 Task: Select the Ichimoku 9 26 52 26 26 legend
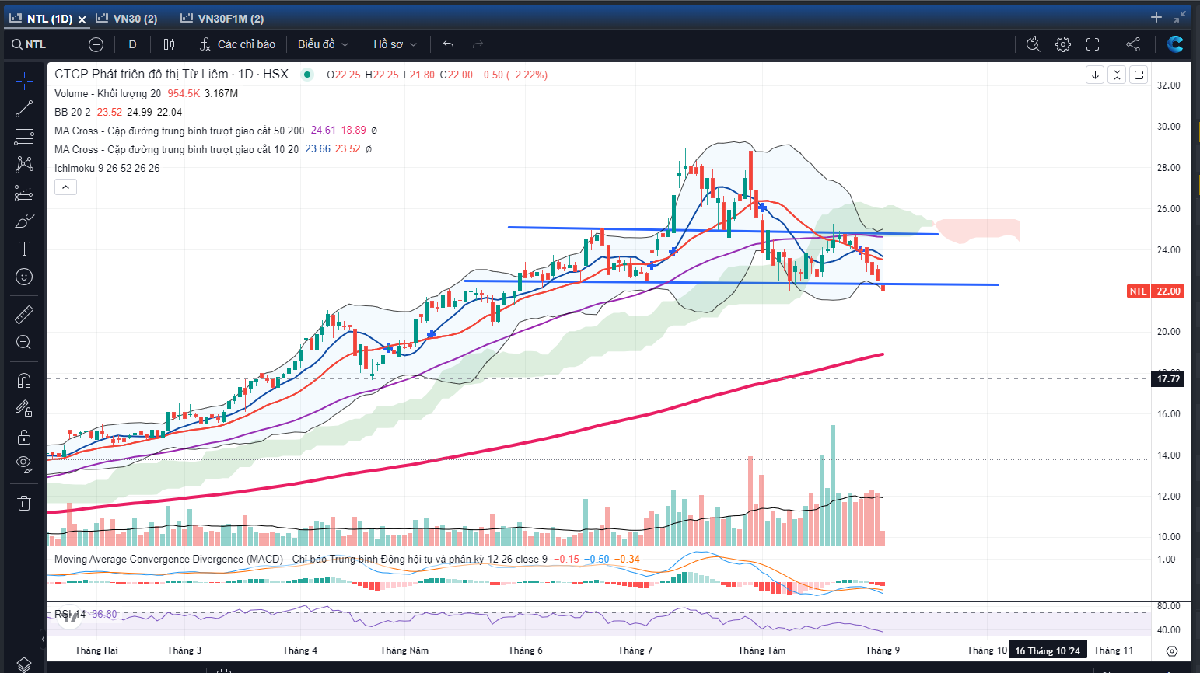(x=107, y=168)
